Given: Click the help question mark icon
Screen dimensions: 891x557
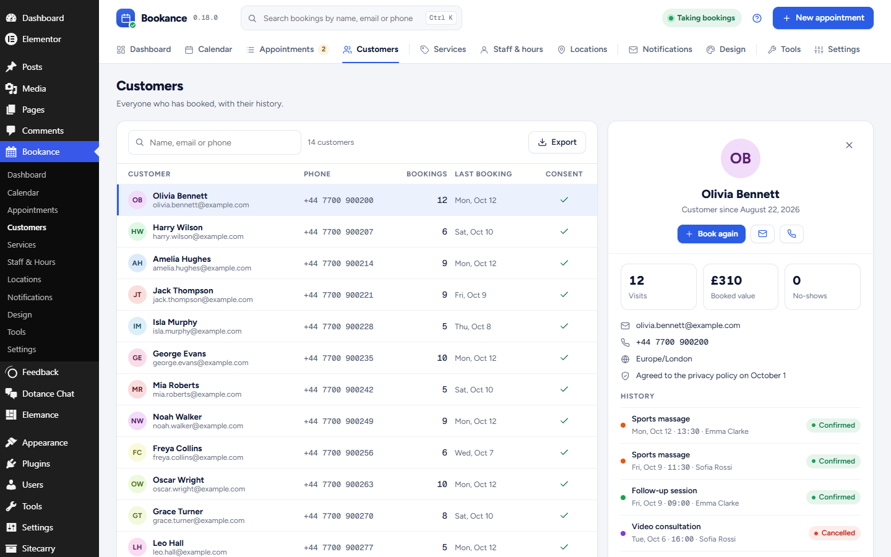Looking at the screenshot, I should pyautogui.click(x=757, y=18).
